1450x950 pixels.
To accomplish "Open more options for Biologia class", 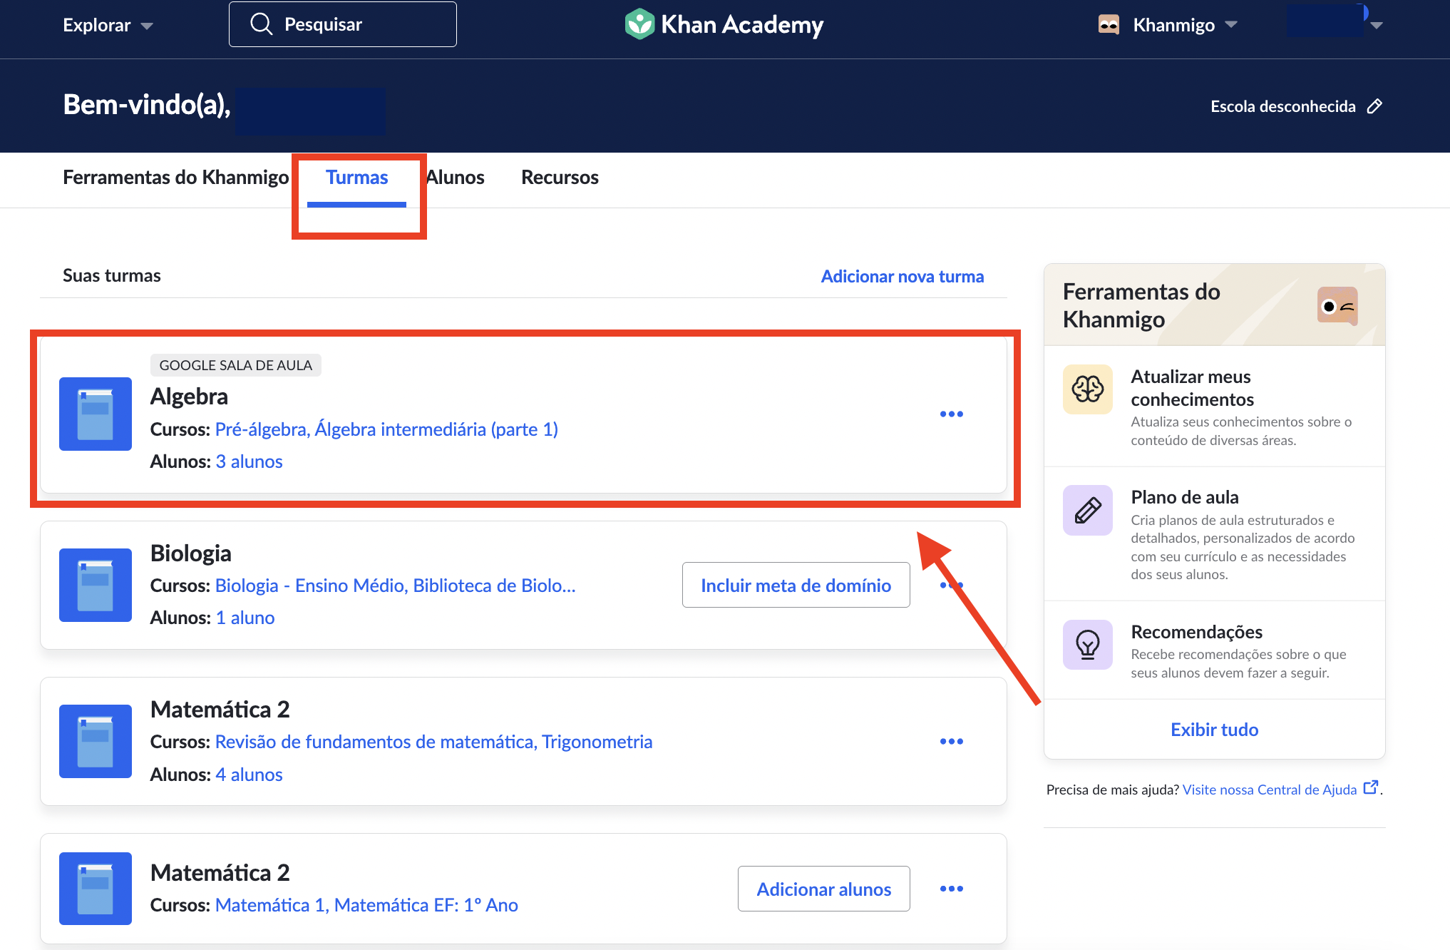I will tap(952, 585).
